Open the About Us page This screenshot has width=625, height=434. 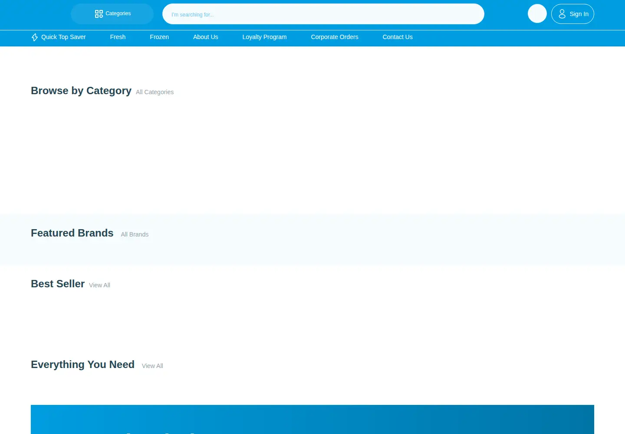tap(206, 37)
